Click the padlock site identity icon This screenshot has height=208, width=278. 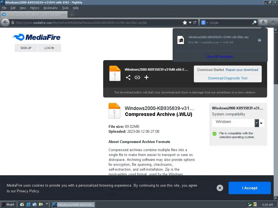point(12,23)
